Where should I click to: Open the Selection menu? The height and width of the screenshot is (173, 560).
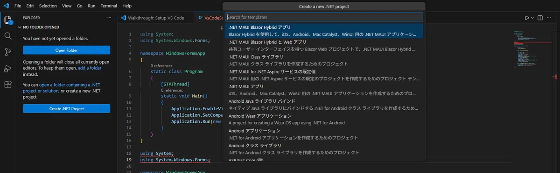pyautogui.click(x=48, y=6)
